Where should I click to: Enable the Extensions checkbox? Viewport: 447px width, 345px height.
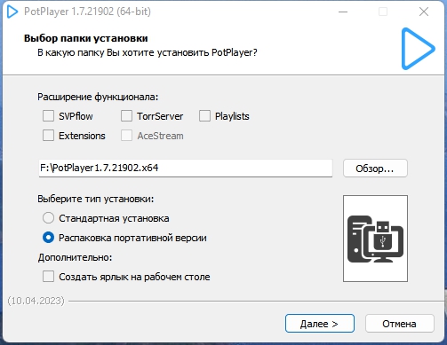(48, 136)
